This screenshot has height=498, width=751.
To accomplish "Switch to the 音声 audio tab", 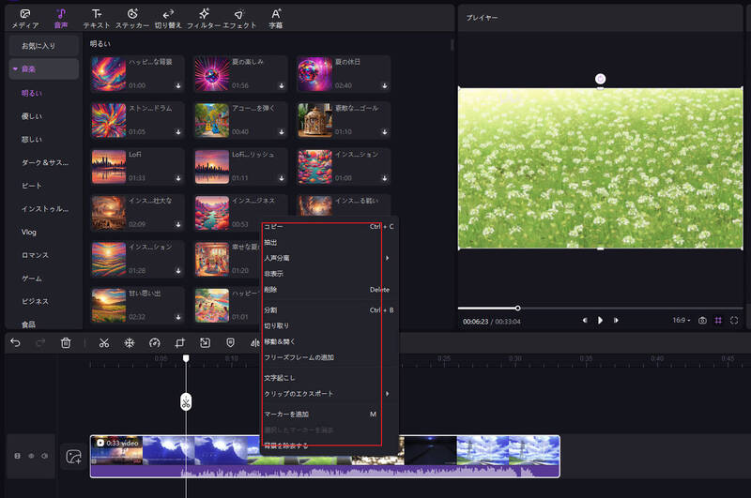I will (61, 19).
